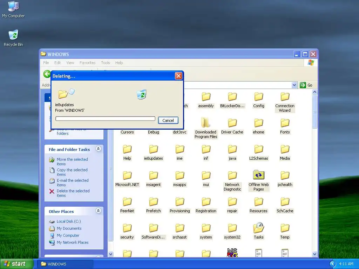The width and height of the screenshot is (359, 269).
Task: Select the inf folder
Action: coord(206,153)
